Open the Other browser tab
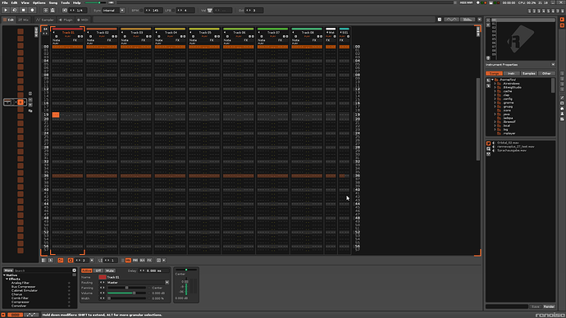 point(546,74)
